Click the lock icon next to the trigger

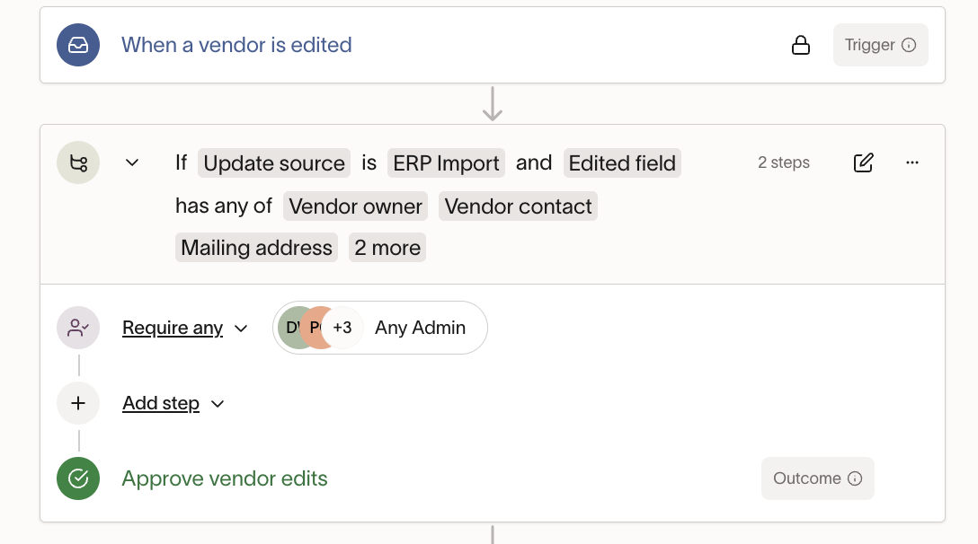(801, 43)
